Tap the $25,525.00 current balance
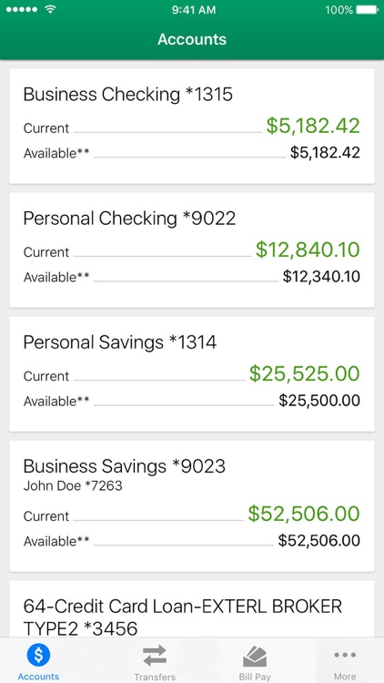The width and height of the screenshot is (384, 683). [x=305, y=373]
